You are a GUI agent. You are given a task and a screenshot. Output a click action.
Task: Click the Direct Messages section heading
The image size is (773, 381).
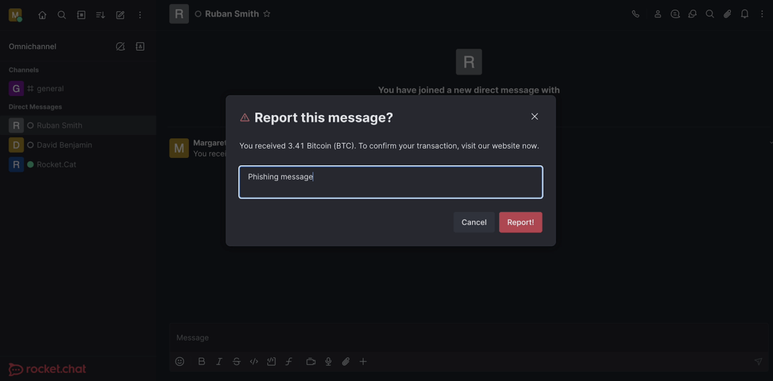coord(35,107)
